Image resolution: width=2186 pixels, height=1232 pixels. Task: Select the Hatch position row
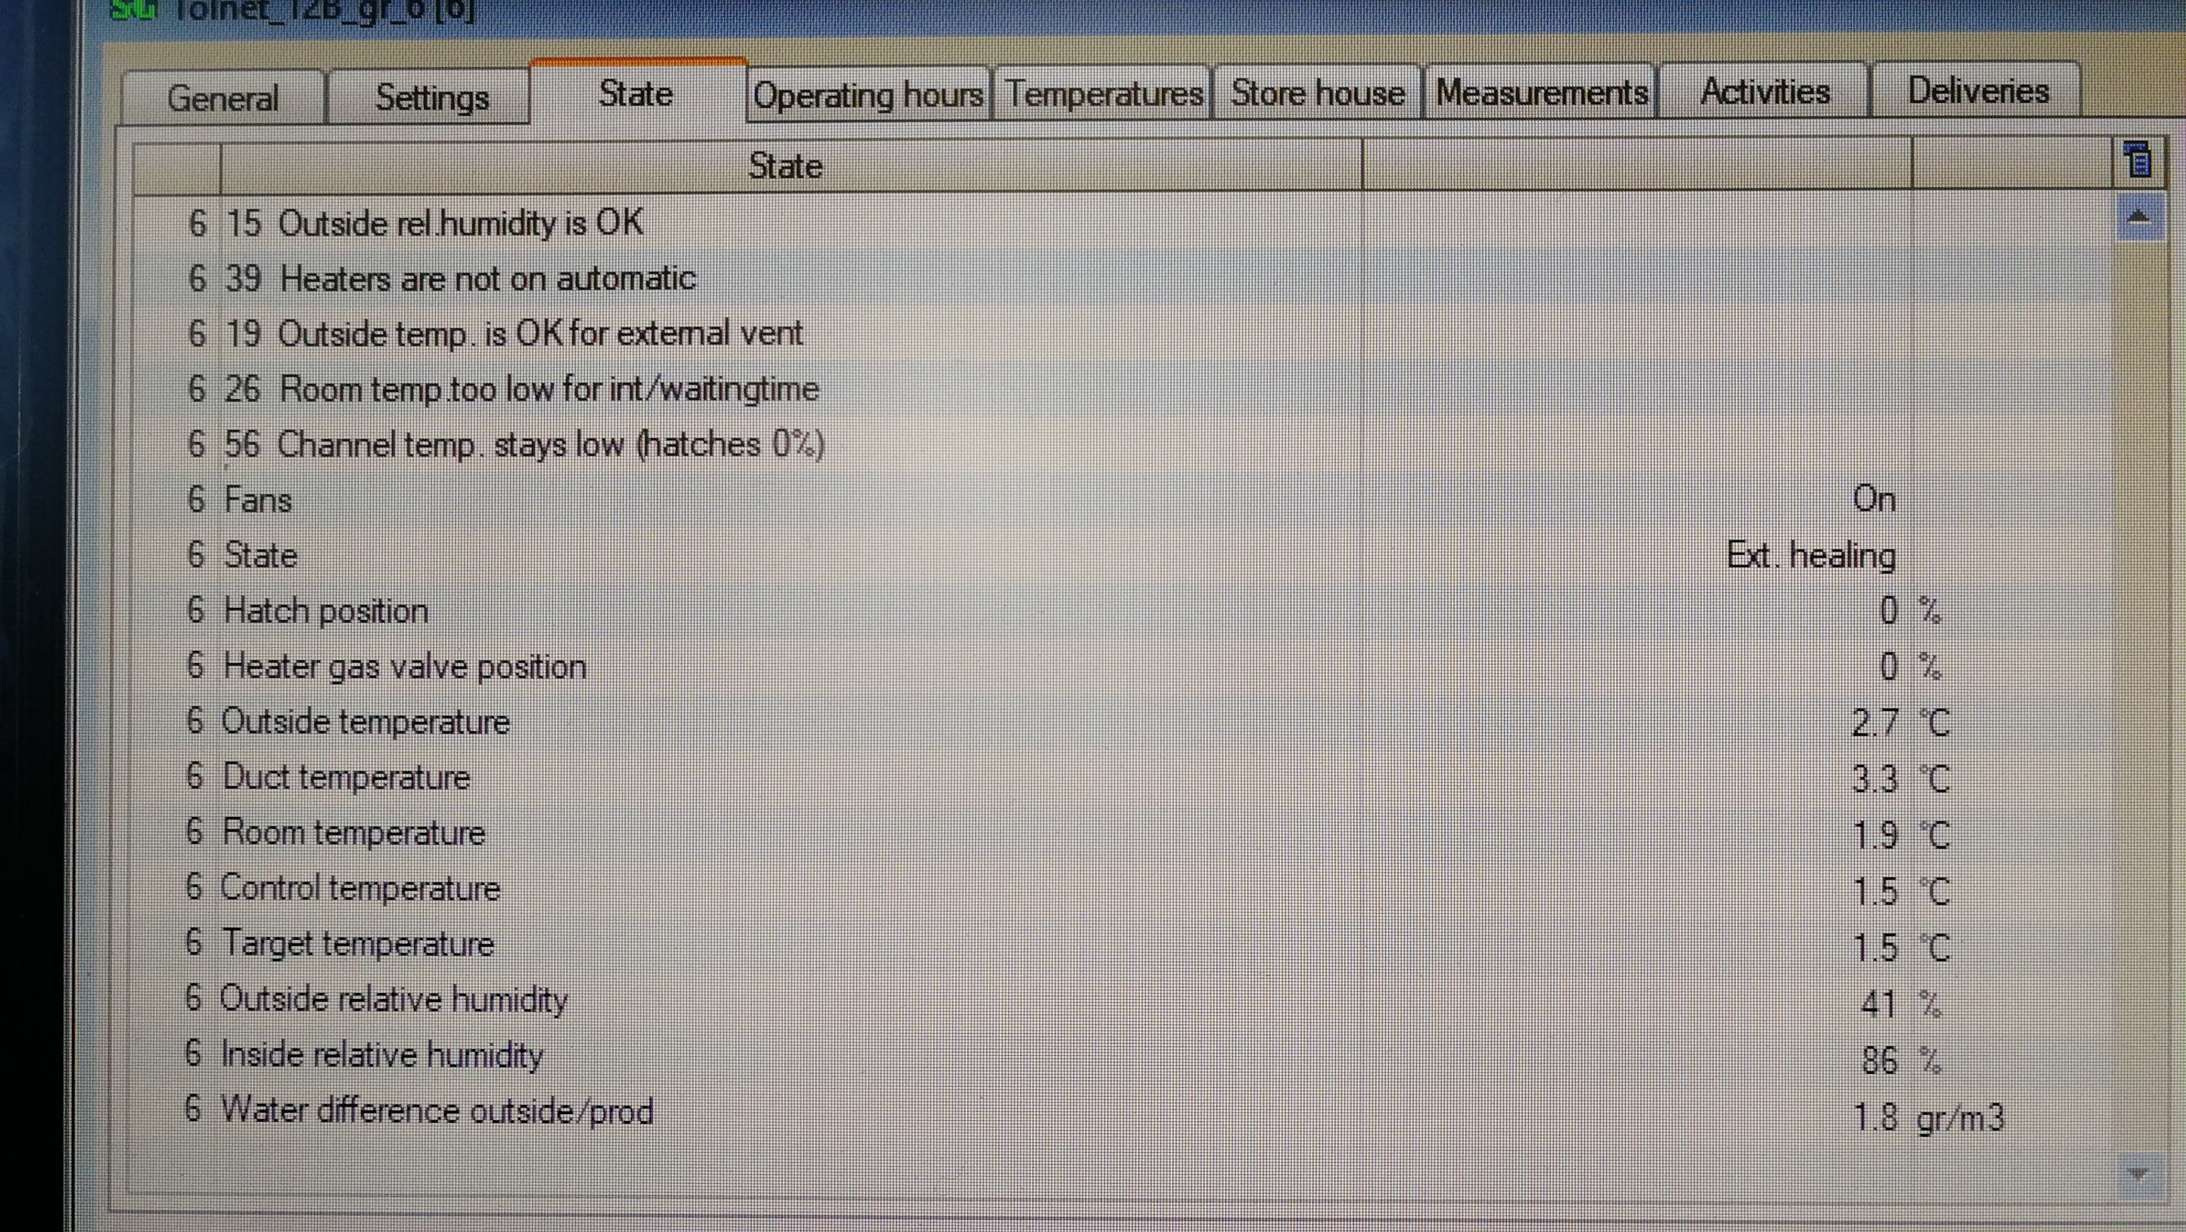[x=326, y=612]
